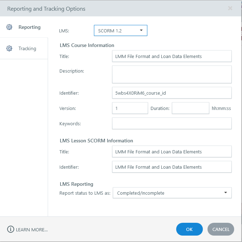The height and width of the screenshot is (242, 242).
Task: Switch to the Tracking tab
Action: click(27, 48)
